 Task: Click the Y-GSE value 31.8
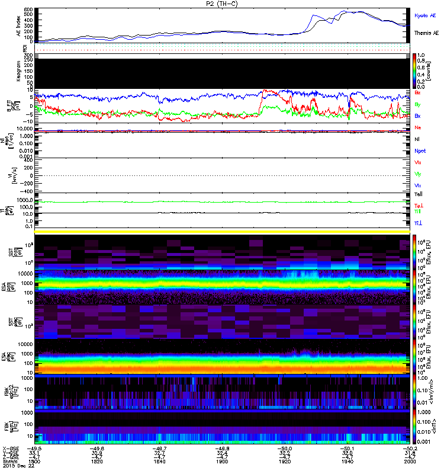pyautogui.click(x=410, y=453)
